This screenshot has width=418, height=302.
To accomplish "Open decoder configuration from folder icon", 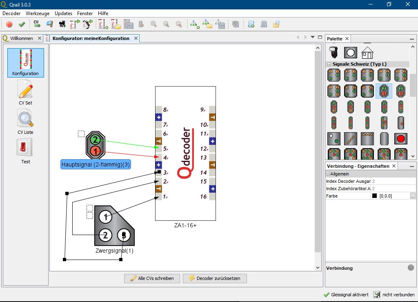I will click(x=116, y=24).
